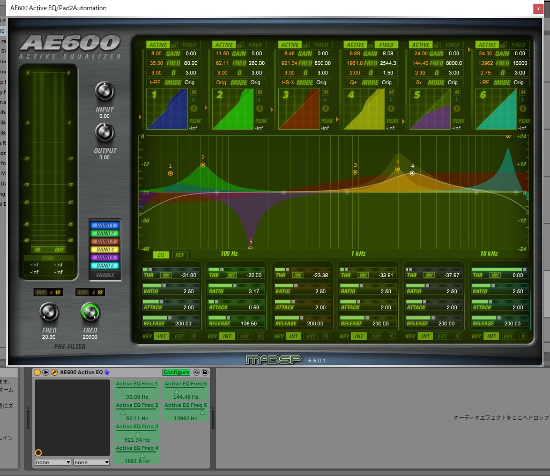Select BAND 3 in band list
This screenshot has height=476, width=550.
[105, 241]
